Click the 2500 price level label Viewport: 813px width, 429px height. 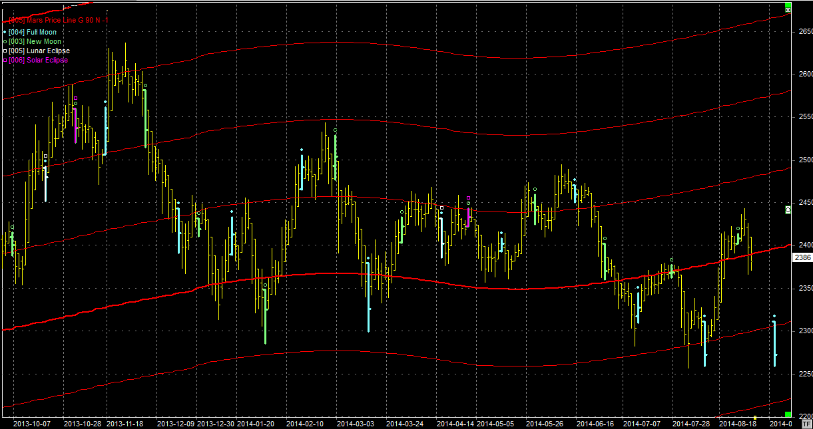805,160
